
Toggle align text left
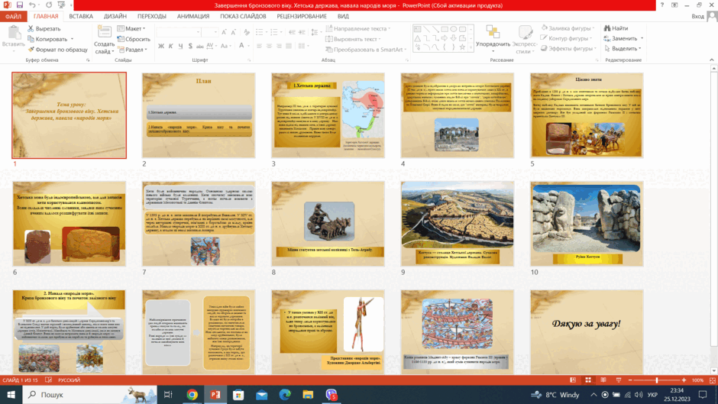259,46
